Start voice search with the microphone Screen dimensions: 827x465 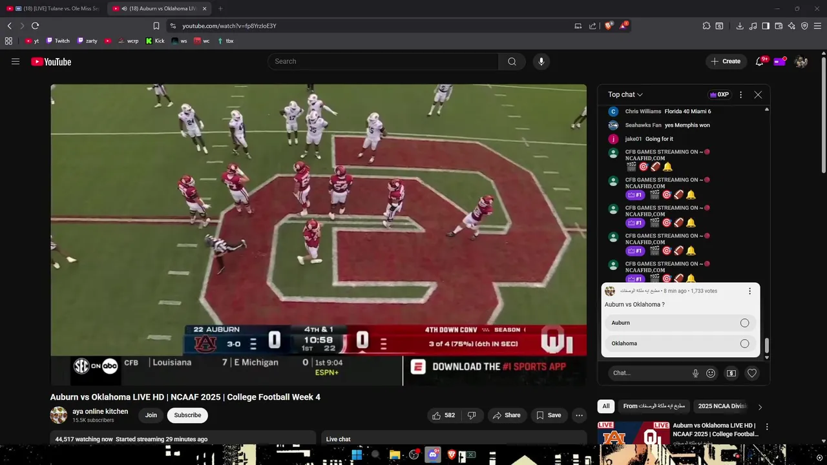tap(541, 61)
